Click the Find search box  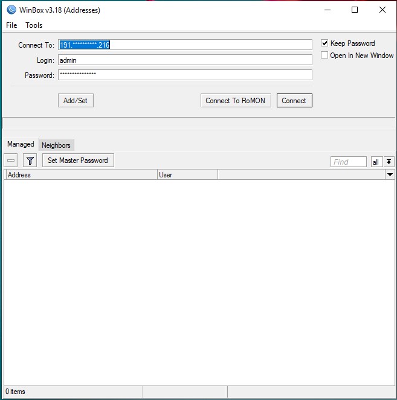349,162
